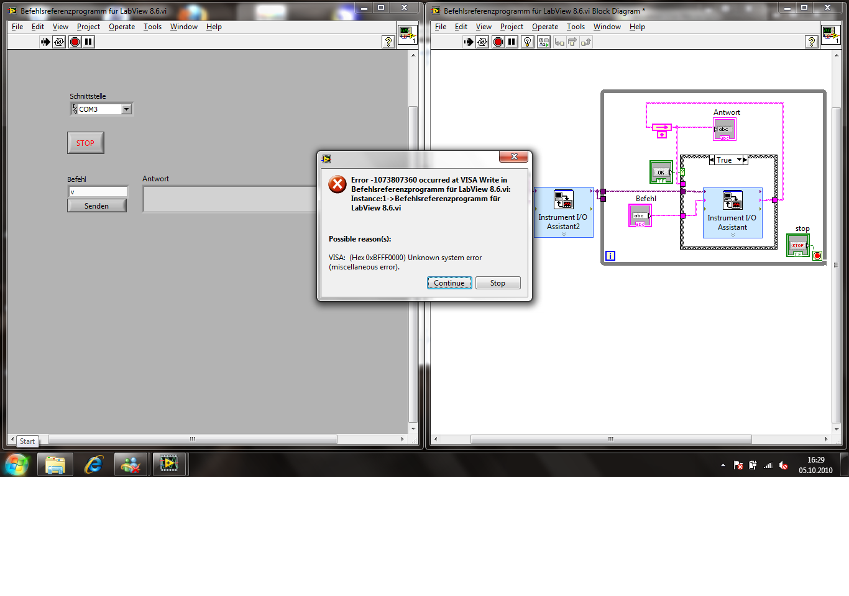
Task: Click the red error icon in the dialog
Action: [337, 184]
